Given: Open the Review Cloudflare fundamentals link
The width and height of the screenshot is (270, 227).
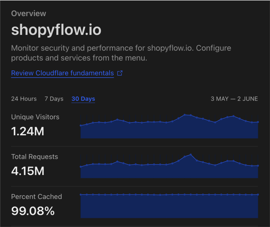Looking at the screenshot, I should tap(62, 73).
